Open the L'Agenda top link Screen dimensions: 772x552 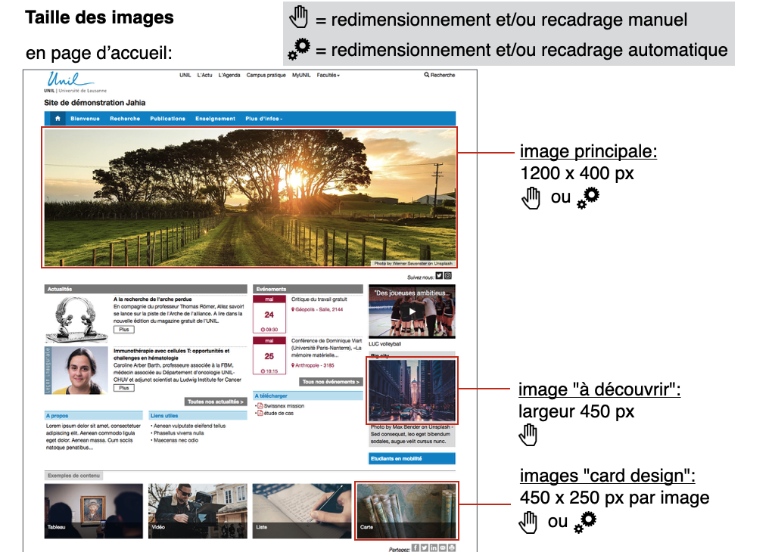(229, 76)
